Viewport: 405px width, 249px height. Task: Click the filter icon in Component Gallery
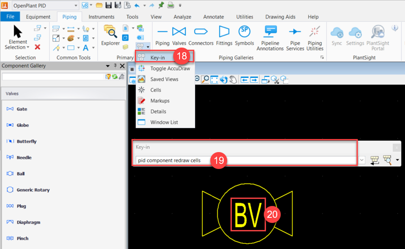108,76
